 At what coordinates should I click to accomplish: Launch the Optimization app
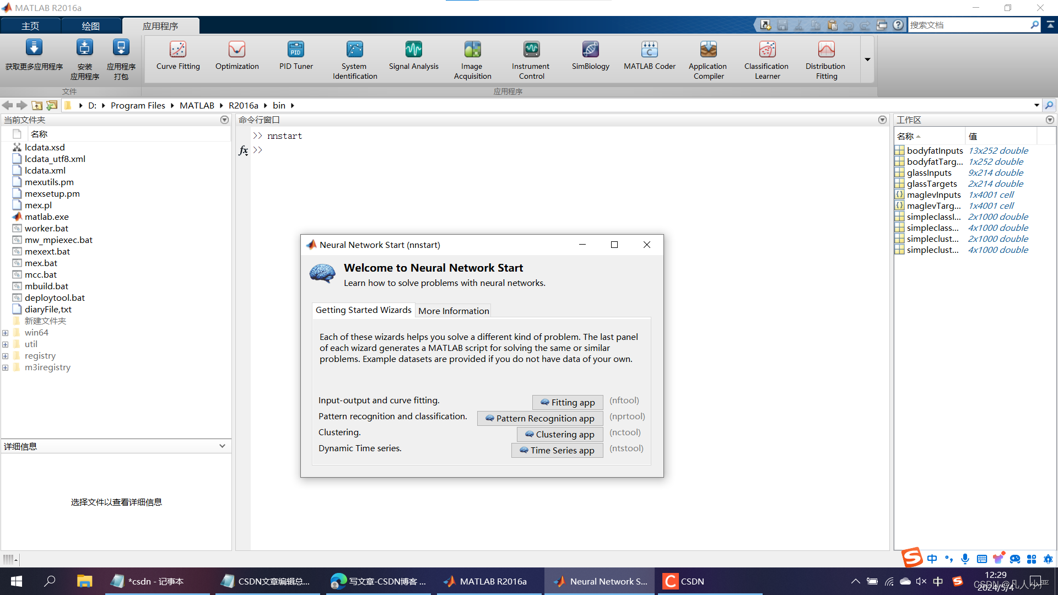click(x=237, y=56)
